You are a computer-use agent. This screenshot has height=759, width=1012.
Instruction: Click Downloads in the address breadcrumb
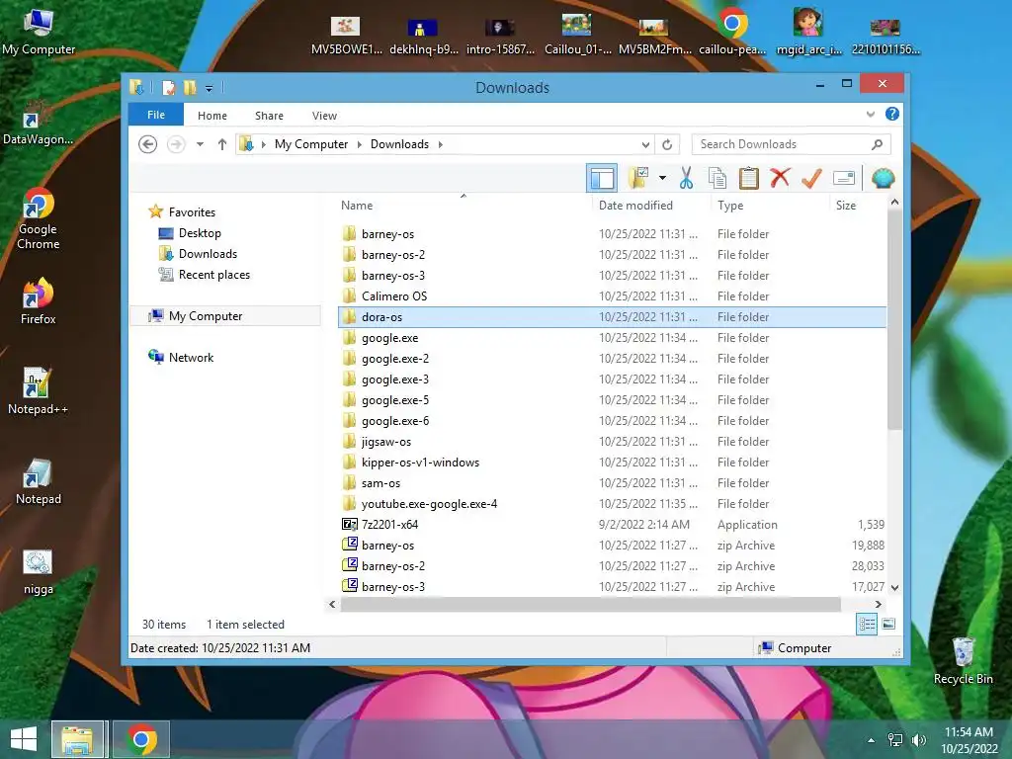point(399,144)
